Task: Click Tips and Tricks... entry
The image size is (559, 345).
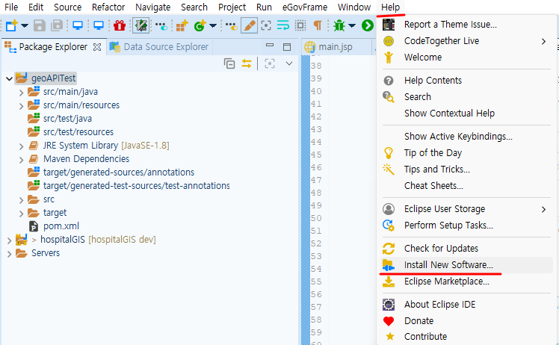Action: (466, 170)
